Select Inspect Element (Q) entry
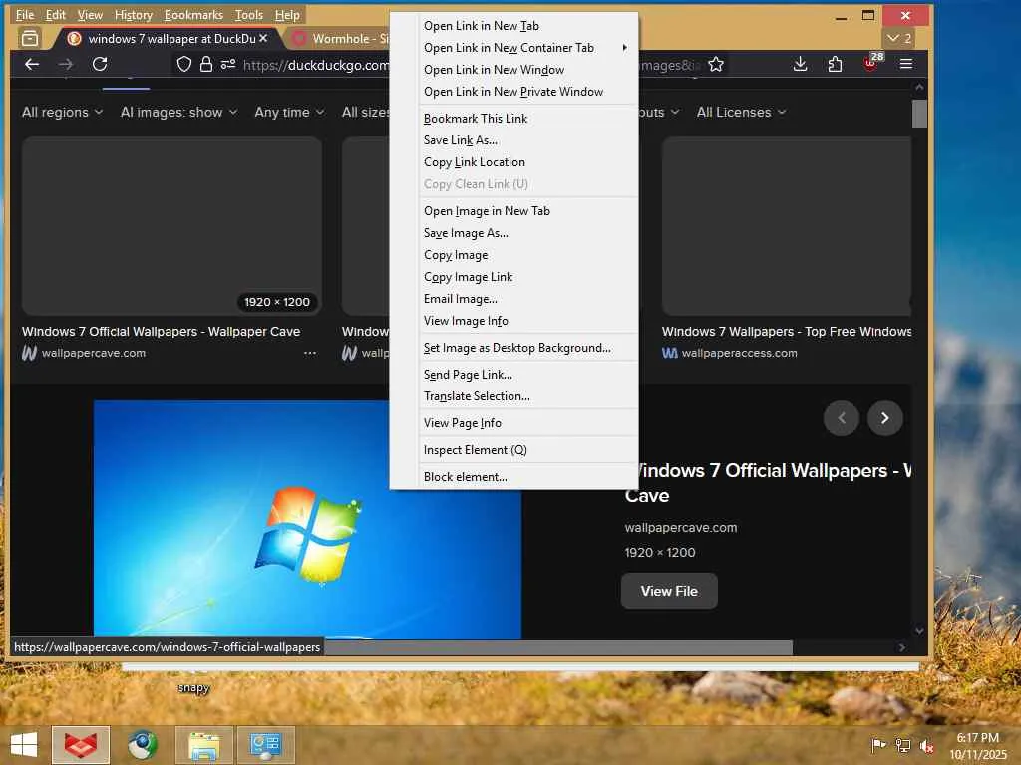The height and width of the screenshot is (765, 1021). [x=528, y=450]
